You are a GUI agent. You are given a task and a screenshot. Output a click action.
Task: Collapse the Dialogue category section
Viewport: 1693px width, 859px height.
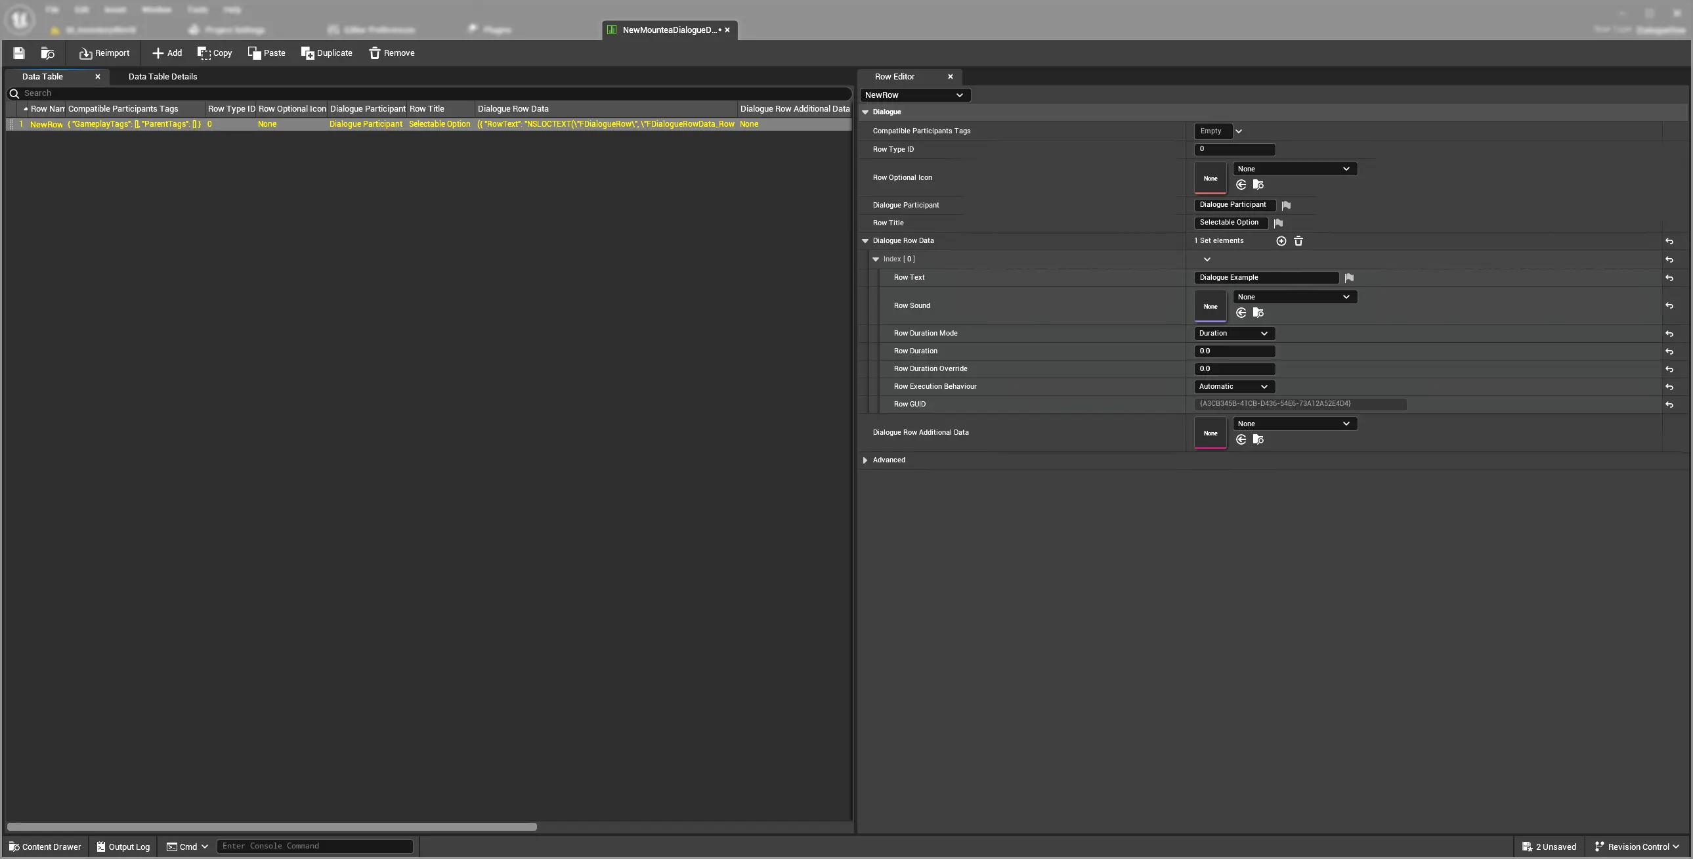[x=866, y=112]
